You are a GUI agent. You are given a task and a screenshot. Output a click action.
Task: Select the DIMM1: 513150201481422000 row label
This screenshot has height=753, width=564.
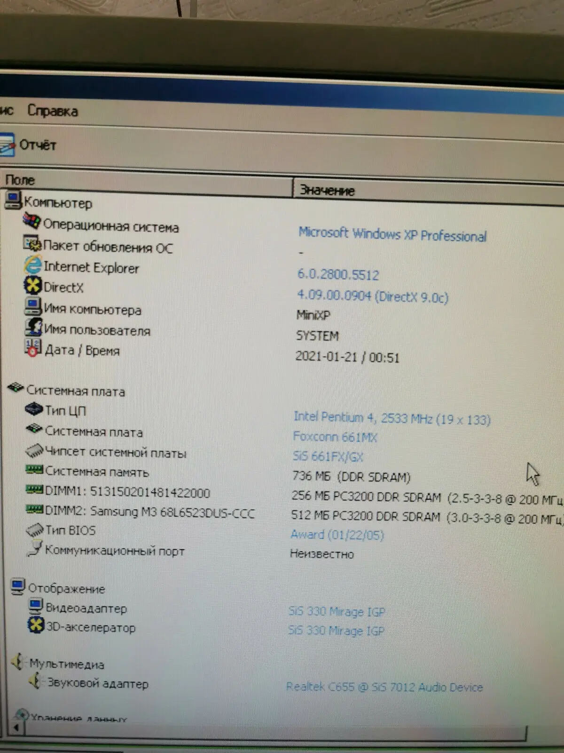[127, 492]
